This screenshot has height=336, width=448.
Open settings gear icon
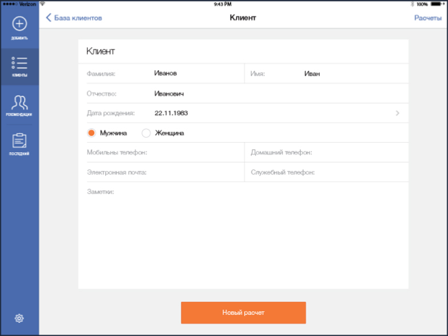(x=19, y=318)
